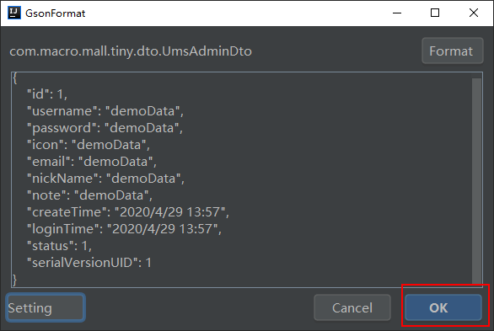Image resolution: width=494 pixels, height=331 pixels.
Task: Open the Setting button
Action: [46, 307]
